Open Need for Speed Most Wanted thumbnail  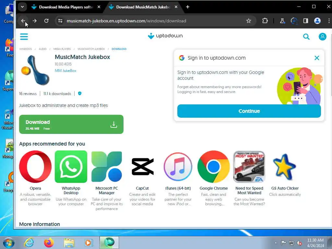pos(249,167)
